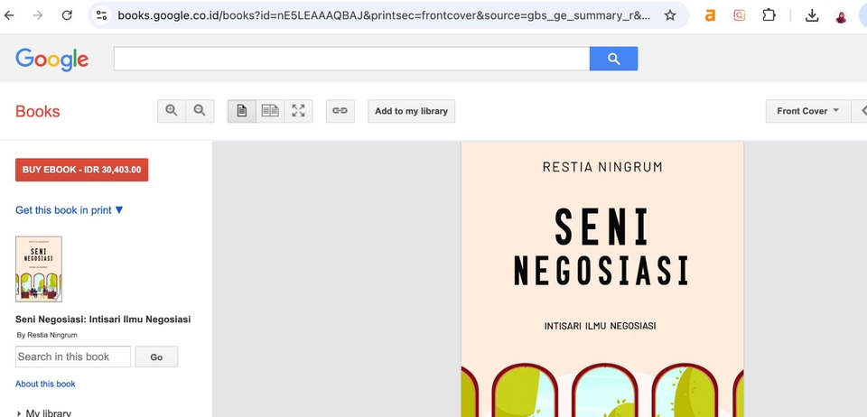
Task: Open the Seni Negosiasi cover thumbnail
Action: (39, 269)
